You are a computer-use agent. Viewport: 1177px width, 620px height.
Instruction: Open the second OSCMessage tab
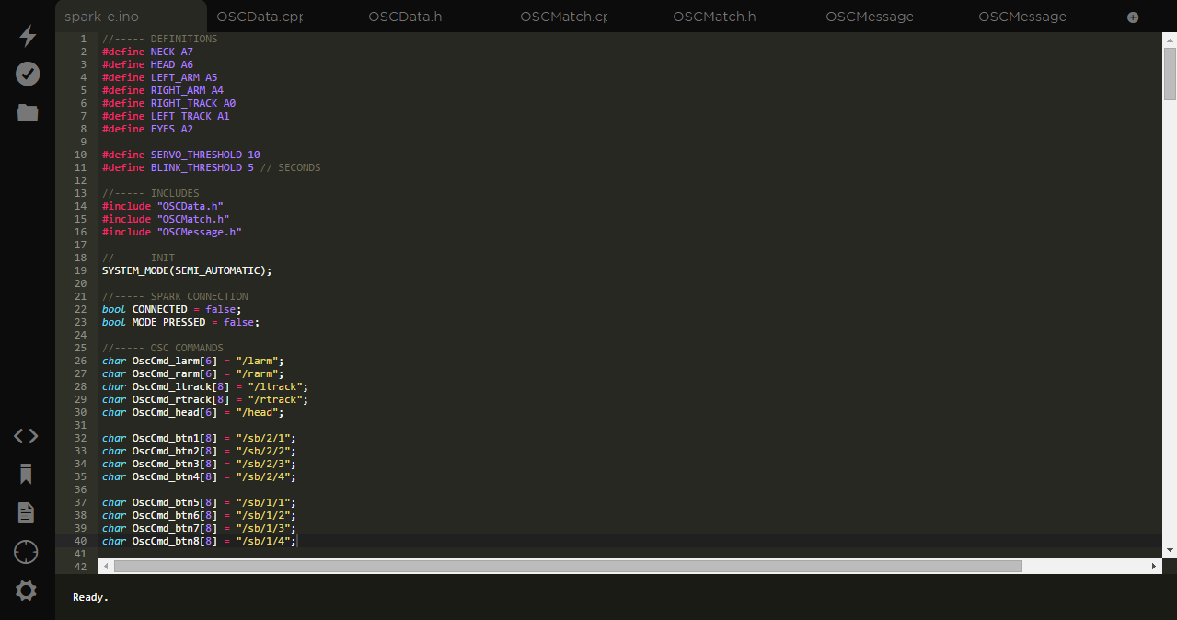point(1022,17)
